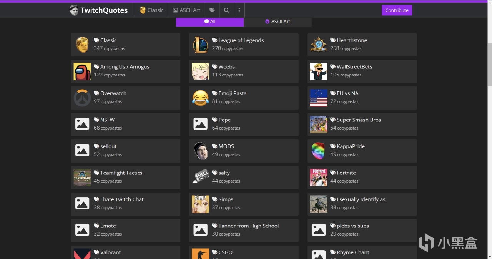Click the Overwatch logo icon
The image size is (492, 259).
click(x=82, y=98)
